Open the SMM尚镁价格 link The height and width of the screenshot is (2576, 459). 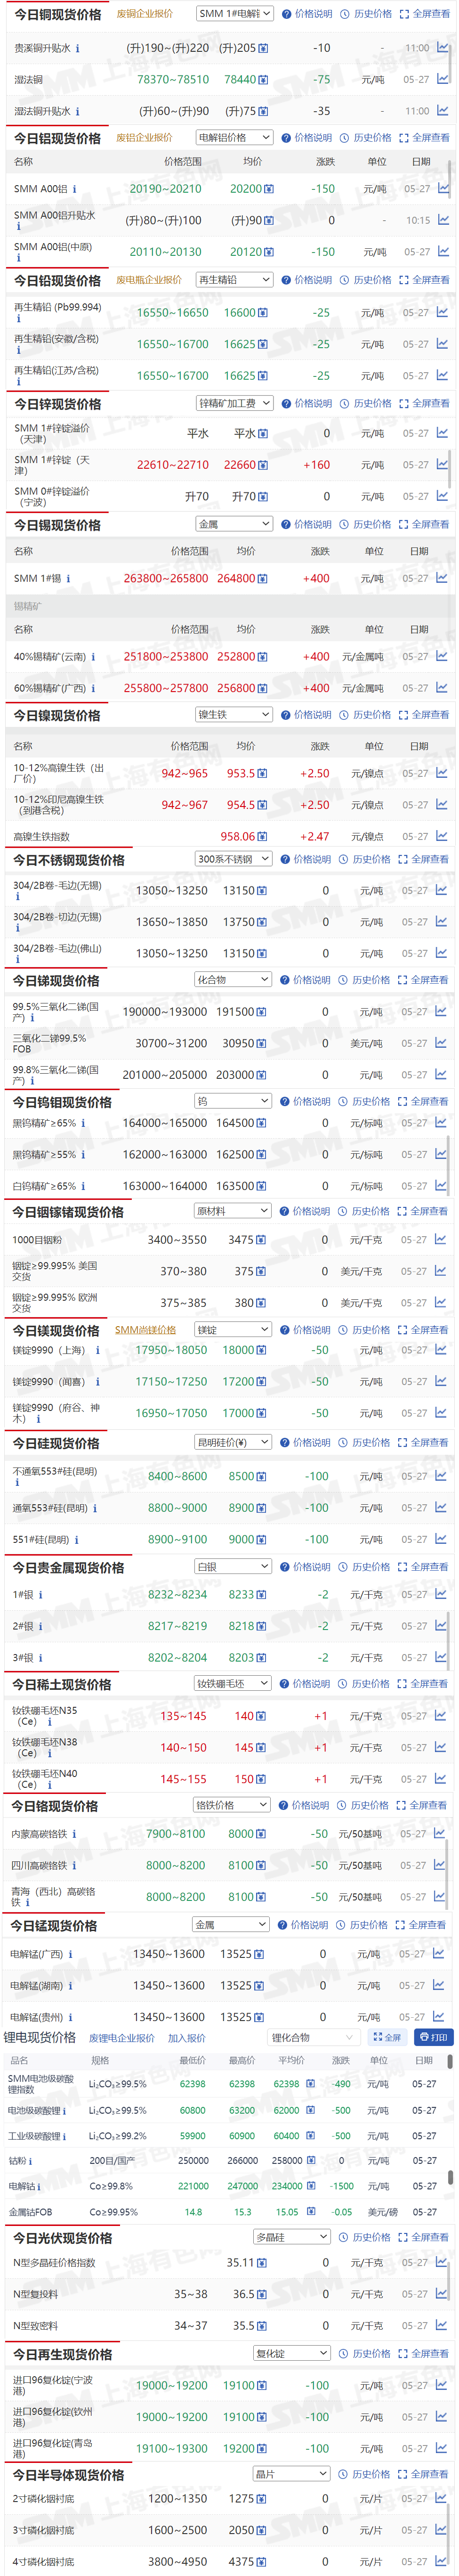tap(145, 1330)
